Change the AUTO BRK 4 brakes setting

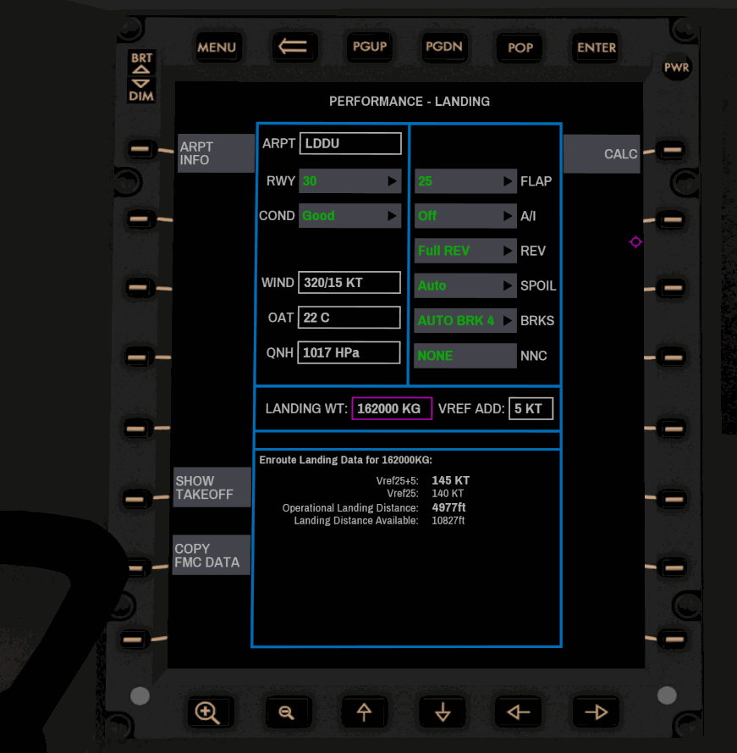point(465,321)
